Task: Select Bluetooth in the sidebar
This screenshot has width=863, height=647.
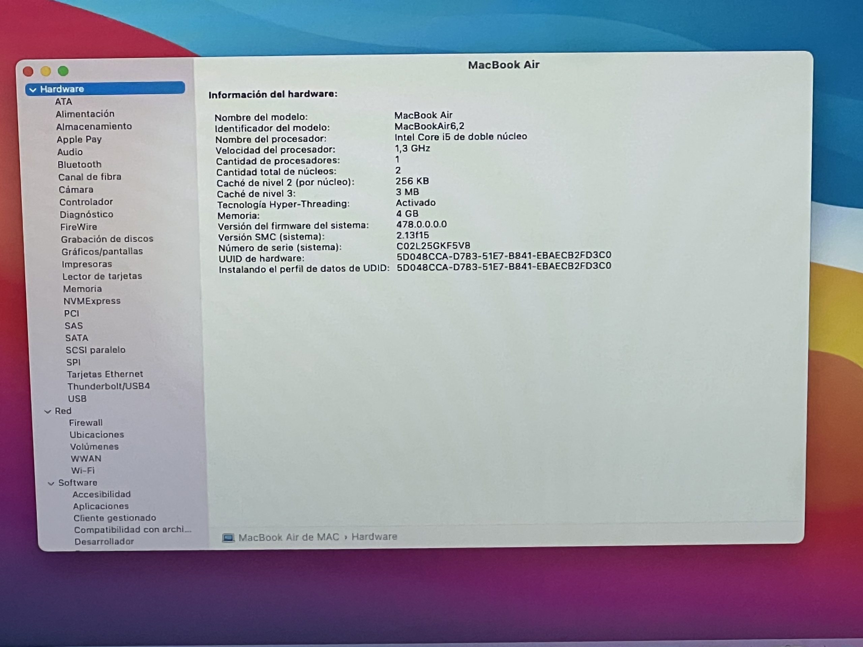Action: pyautogui.click(x=80, y=164)
